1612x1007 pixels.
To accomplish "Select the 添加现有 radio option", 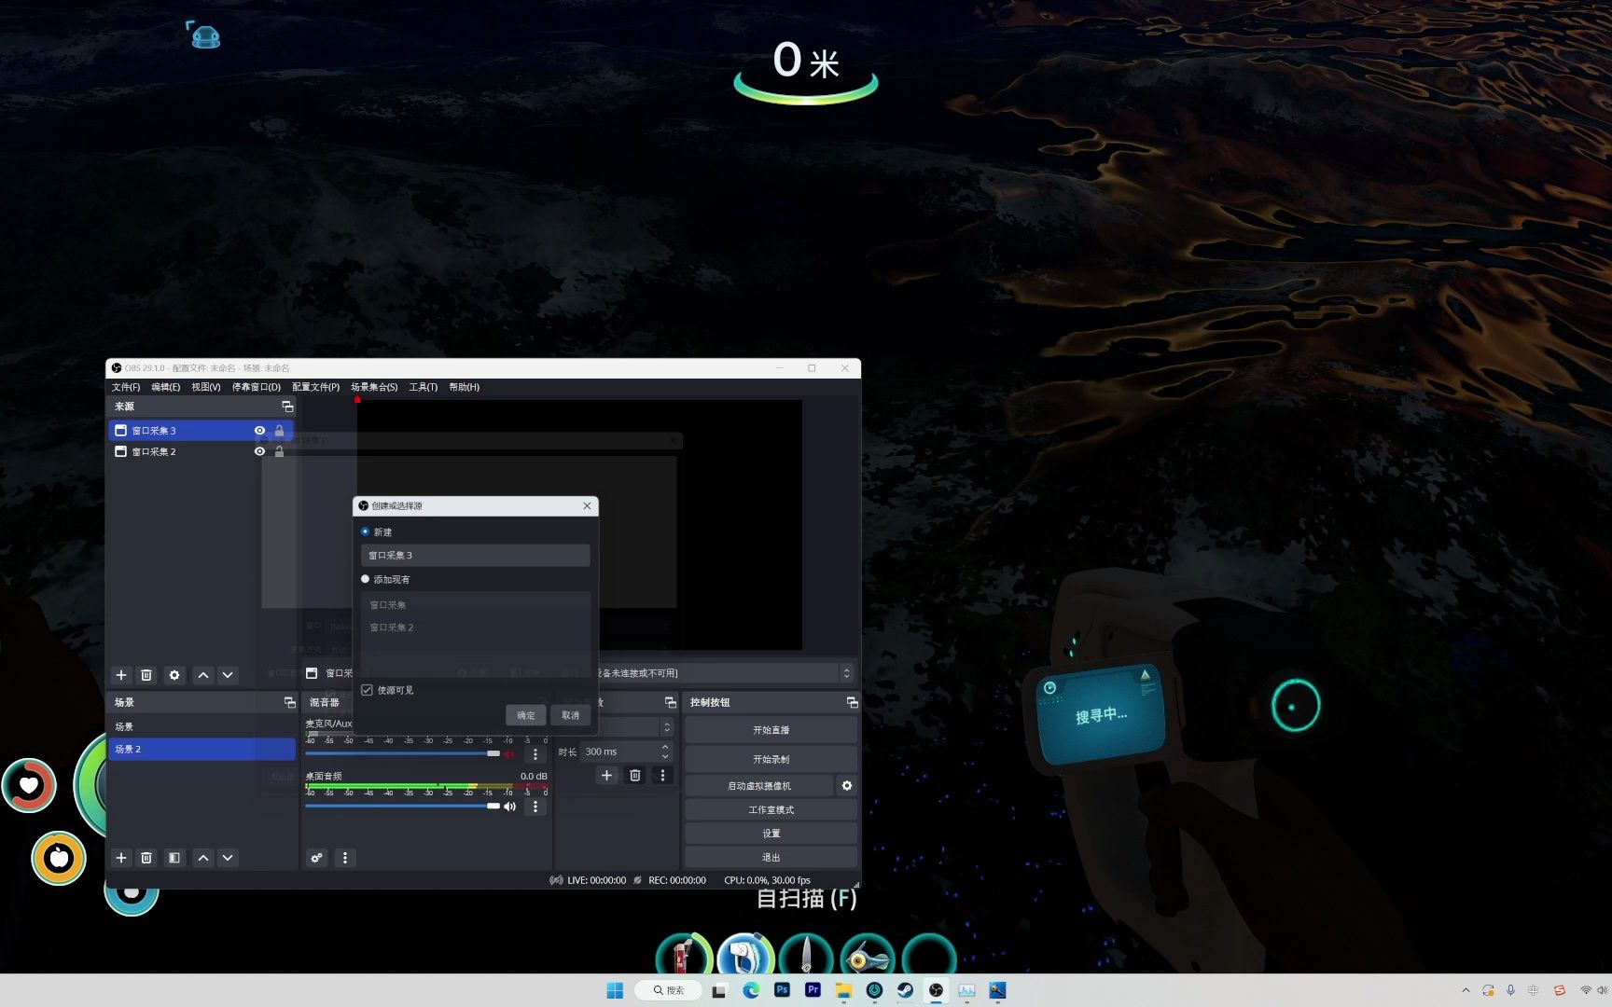I will click(x=366, y=579).
